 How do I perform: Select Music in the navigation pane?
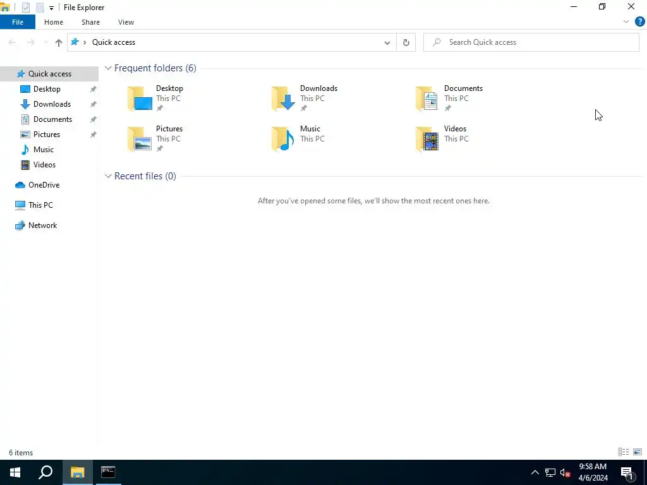(44, 150)
